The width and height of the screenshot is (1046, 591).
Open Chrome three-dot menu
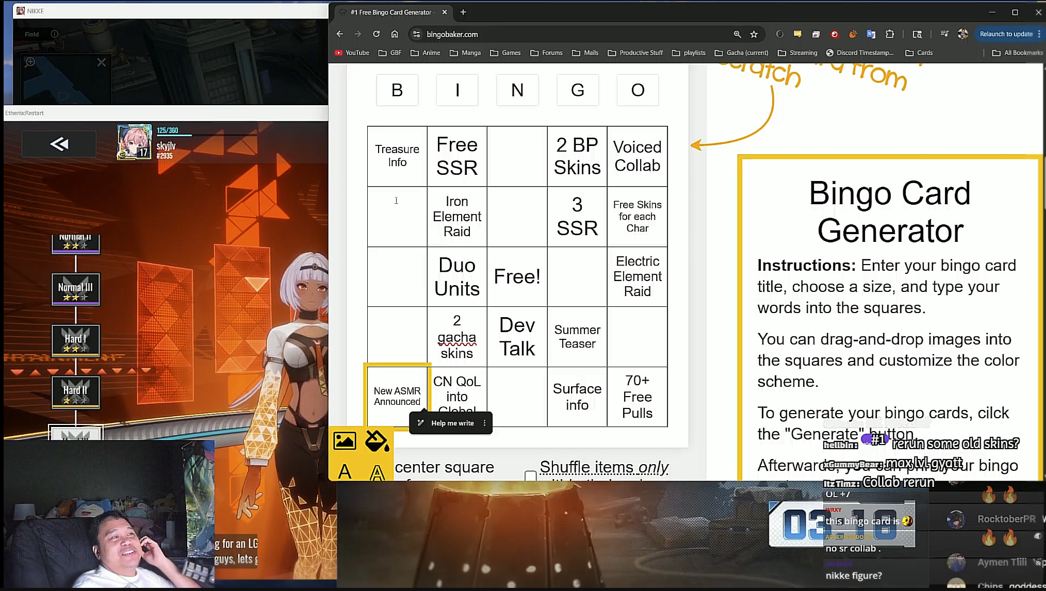(1039, 34)
